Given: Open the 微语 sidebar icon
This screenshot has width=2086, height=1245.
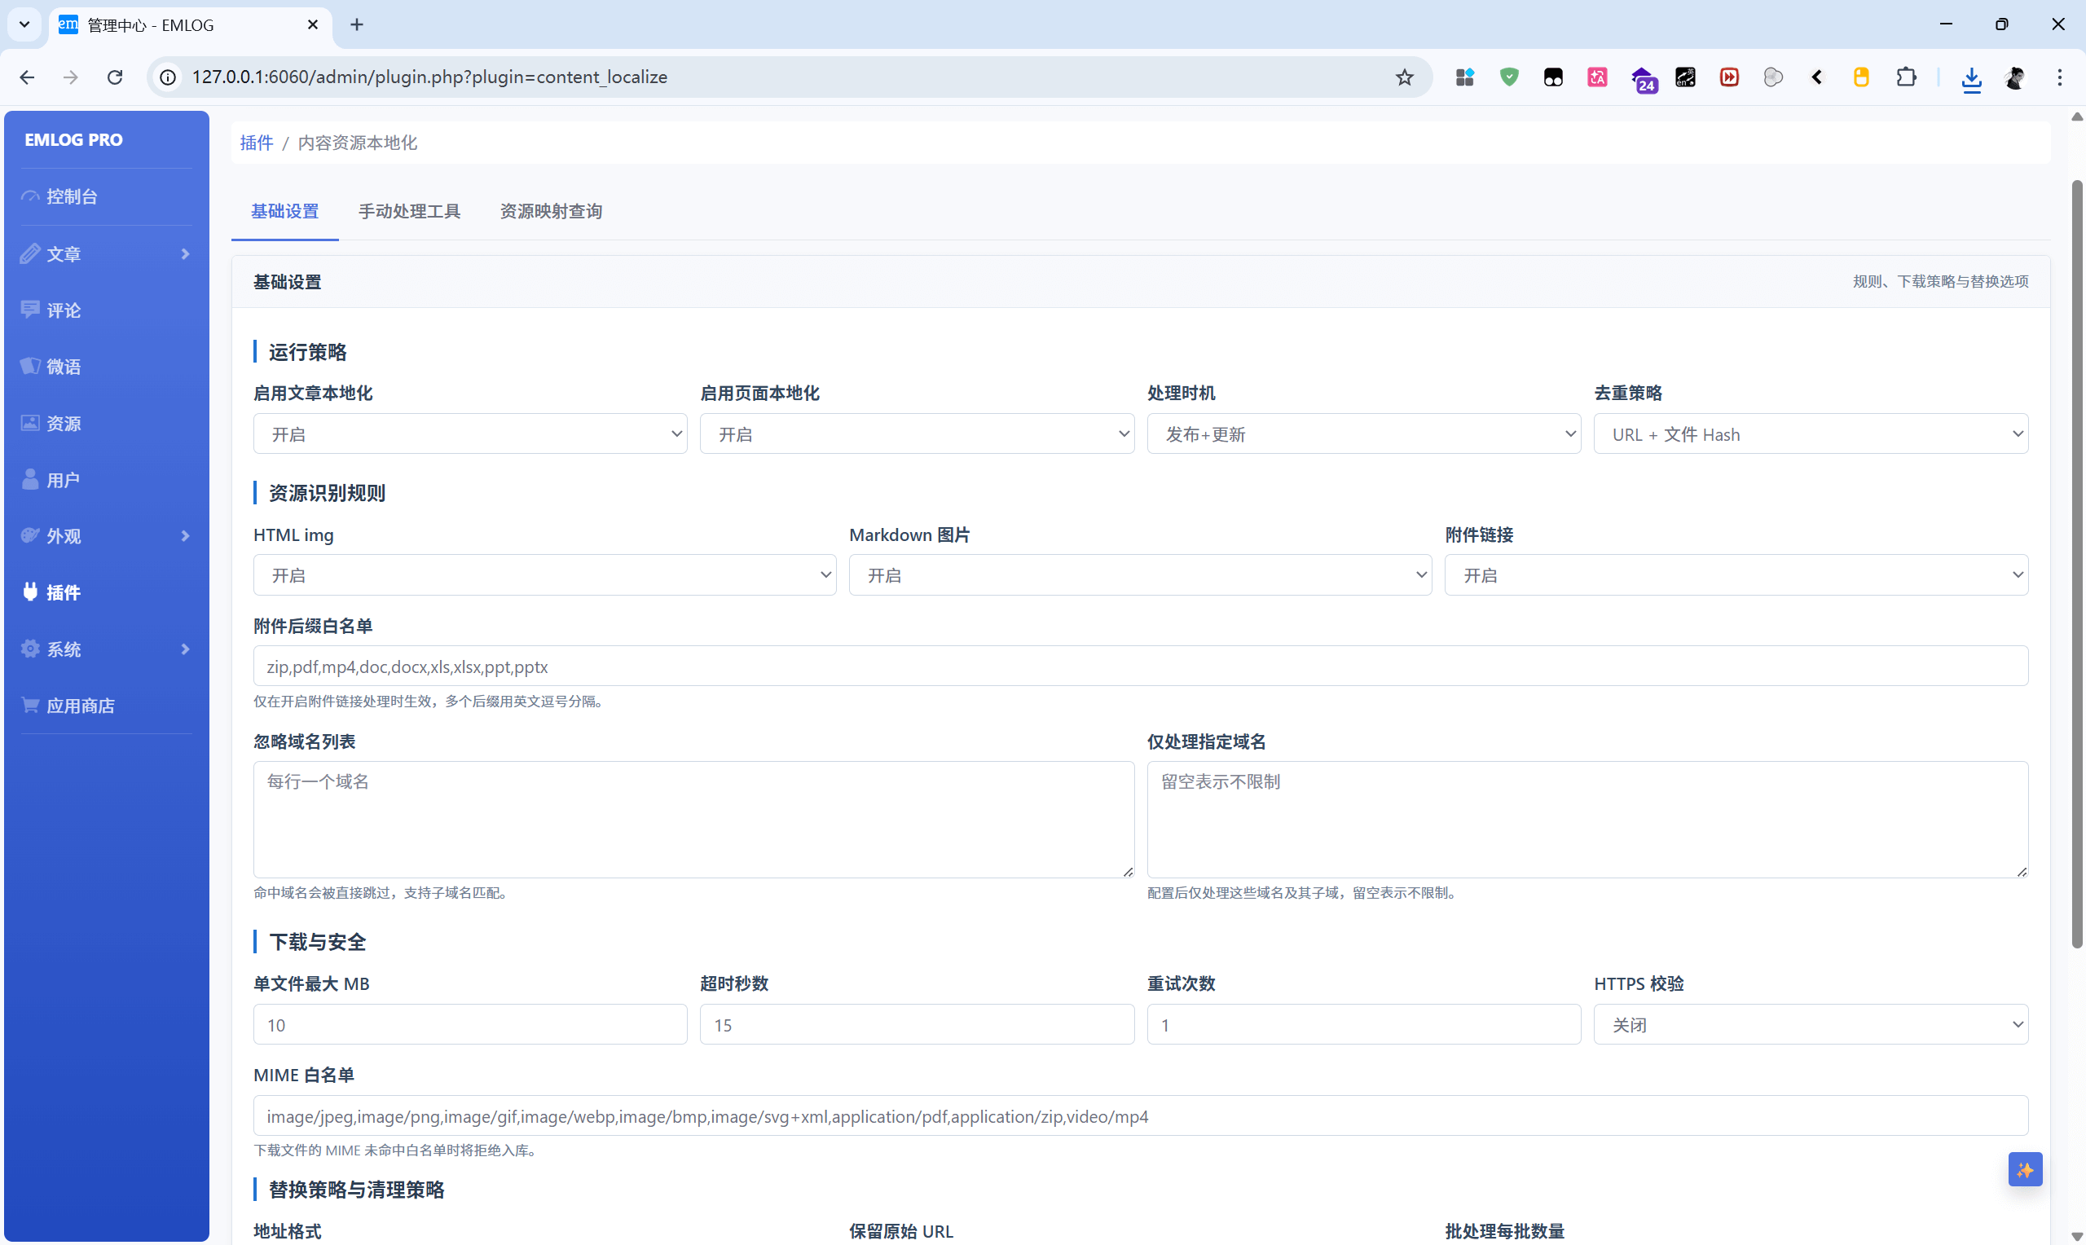Looking at the screenshot, I should [x=30, y=366].
